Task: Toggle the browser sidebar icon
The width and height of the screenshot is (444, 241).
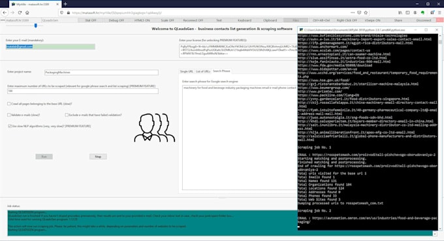Action: pyautogui.click(x=407, y=13)
